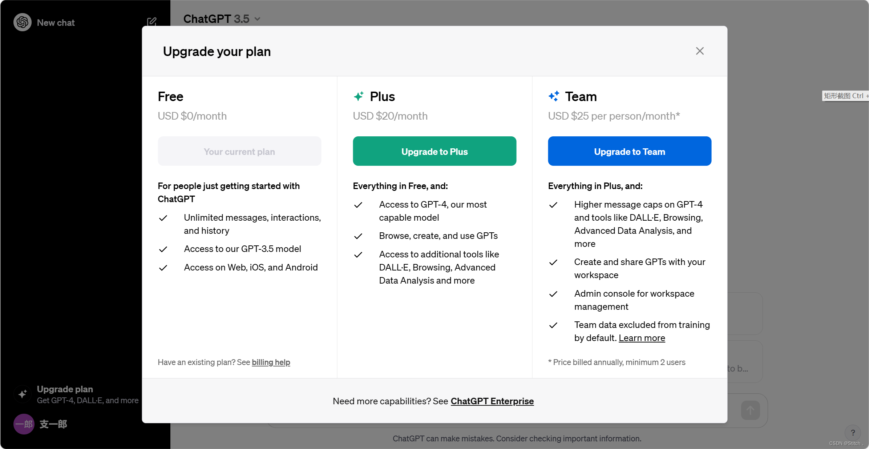
Task: Expand the ChatGPT version dropdown selector
Action: point(221,19)
